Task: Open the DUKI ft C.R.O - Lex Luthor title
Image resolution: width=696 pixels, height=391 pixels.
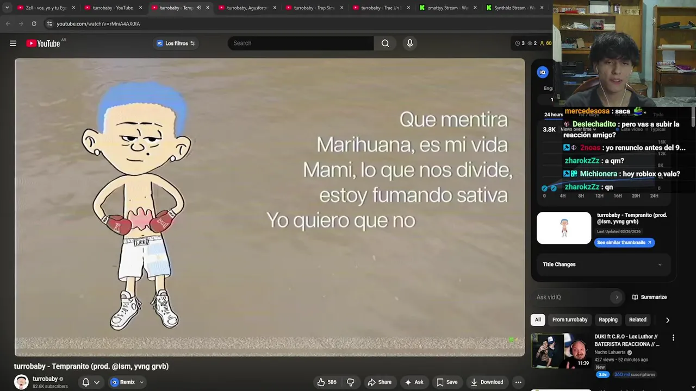Action: pyautogui.click(x=627, y=340)
